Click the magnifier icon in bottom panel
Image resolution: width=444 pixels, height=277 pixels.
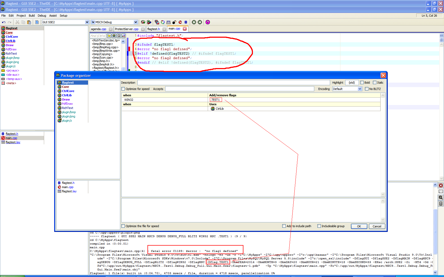coord(441,197)
